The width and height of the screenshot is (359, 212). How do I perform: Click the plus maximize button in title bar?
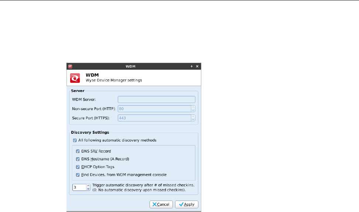pyautogui.click(x=192, y=66)
